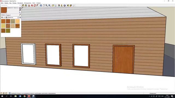Screen dimensions: 175x98
Task: Open the Окно menu
Action: point(34,3)
